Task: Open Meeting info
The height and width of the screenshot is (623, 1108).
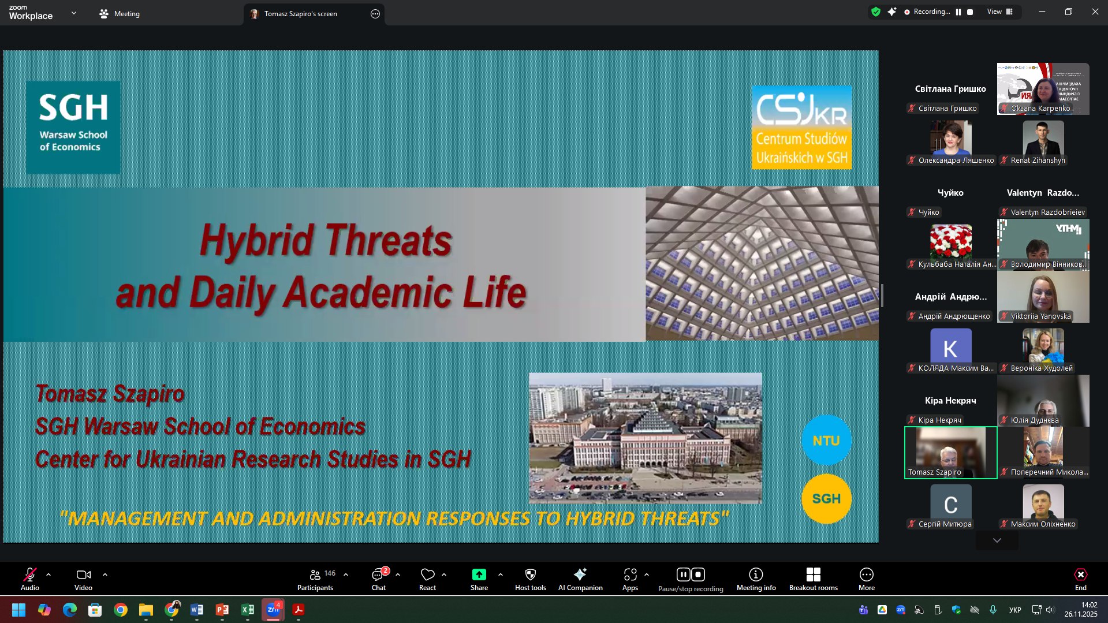Action: 756,579
